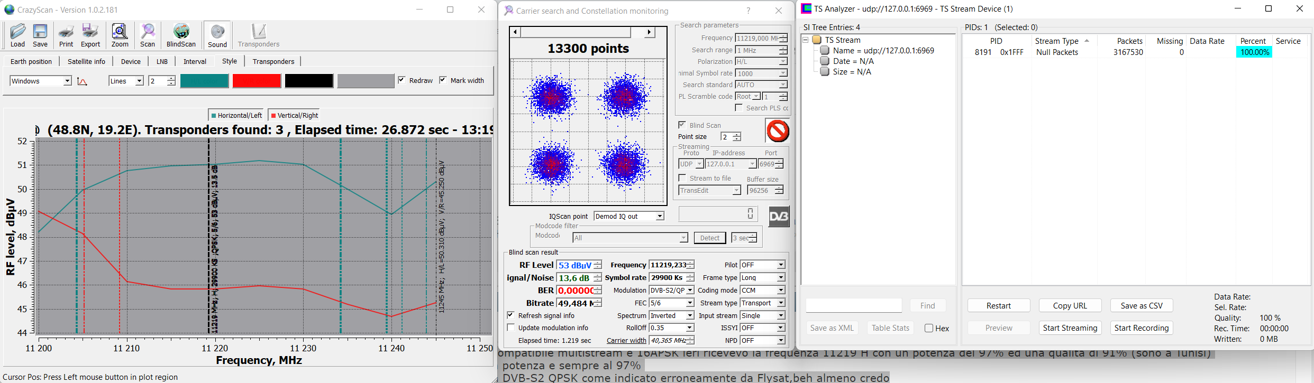
Task: Click the Start Streaming button
Action: tap(1070, 328)
